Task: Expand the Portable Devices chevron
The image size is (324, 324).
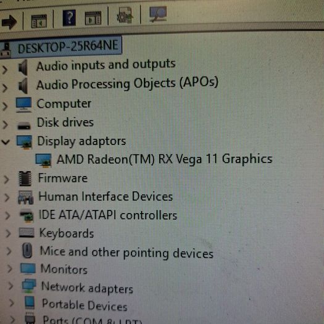Action: pos(12,303)
